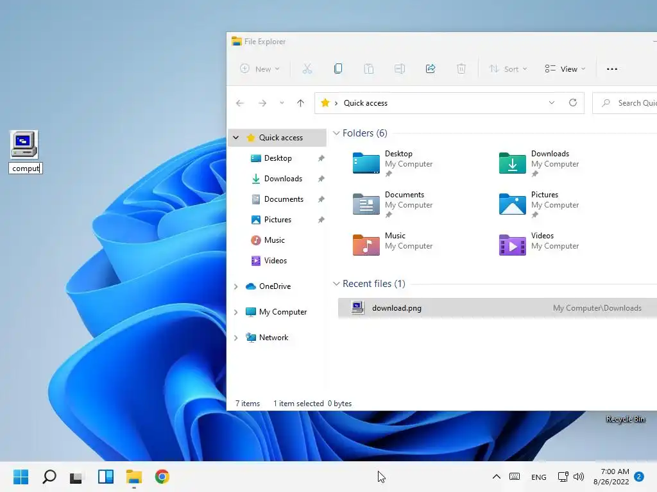
Task: Click pin icon beside Desktop in sidebar
Action: pyautogui.click(x=321, y=158)
